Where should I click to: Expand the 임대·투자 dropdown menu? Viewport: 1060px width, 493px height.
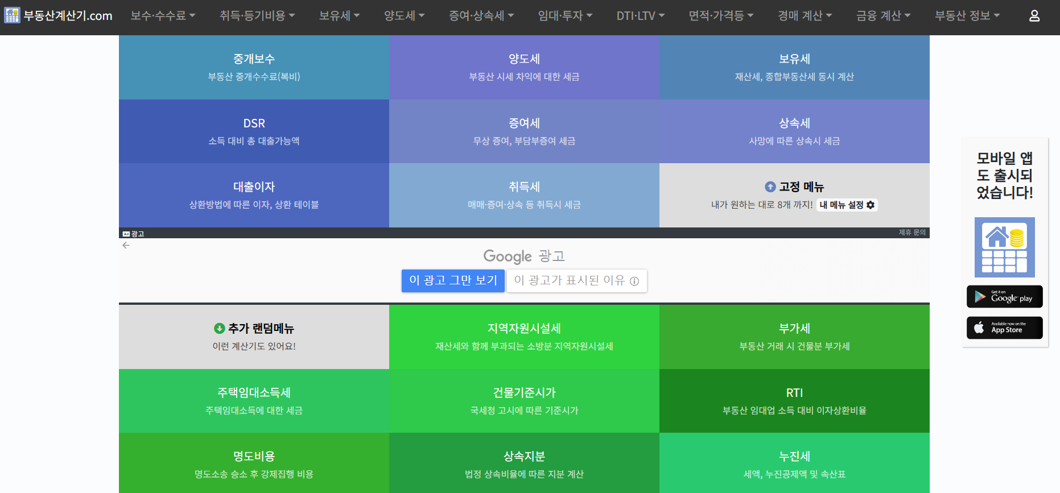pyautogui.click(x=565, y=16)
